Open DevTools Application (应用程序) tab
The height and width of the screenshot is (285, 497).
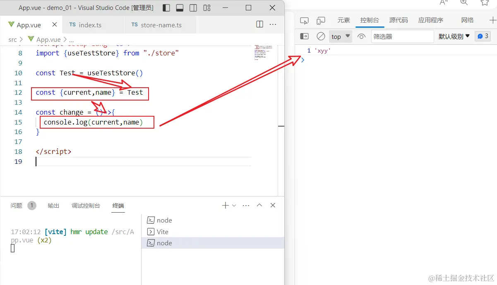pos(431,20)
